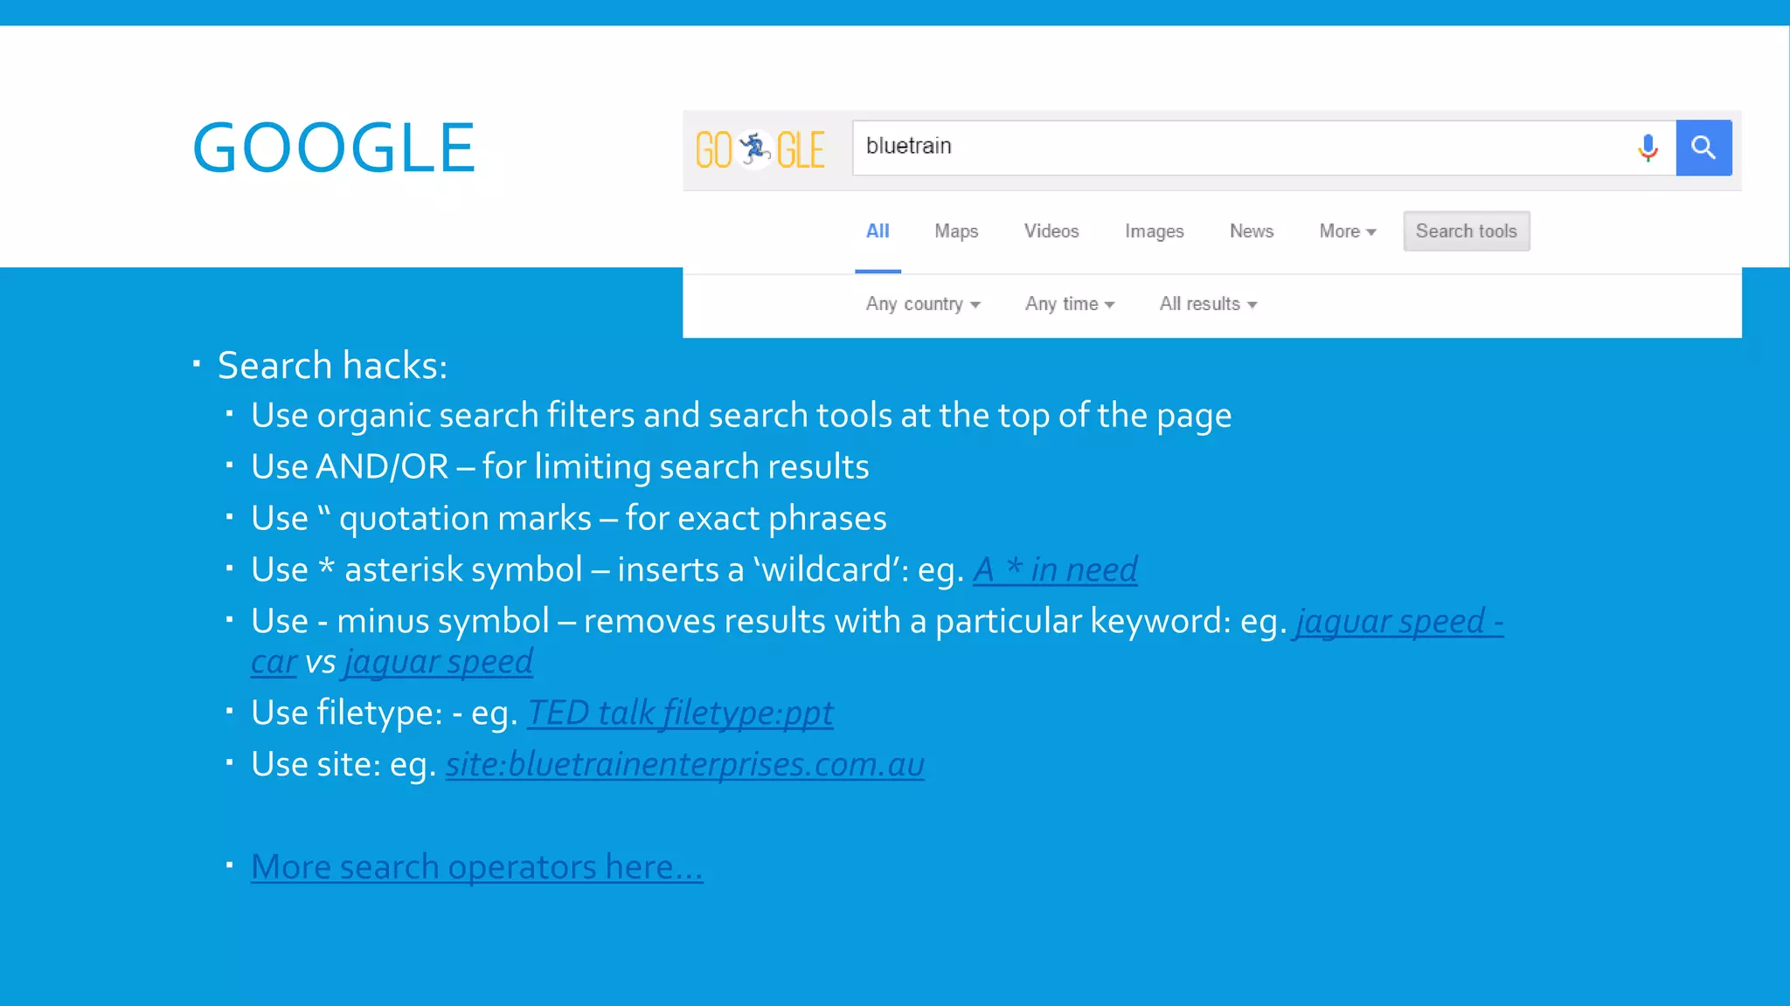Click the search box containing bluetrain
This screenshot has height=1006, width=1790.
[x=1264, y=148]
